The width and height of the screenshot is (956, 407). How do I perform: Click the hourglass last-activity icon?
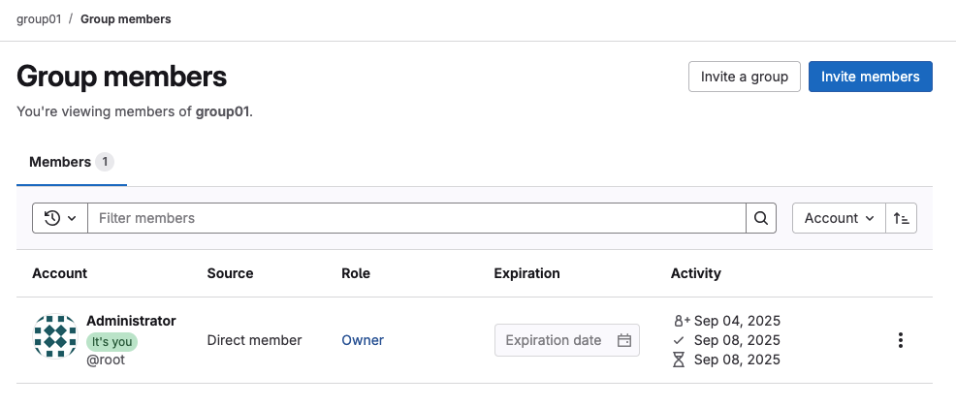click(x=679, y=360)
